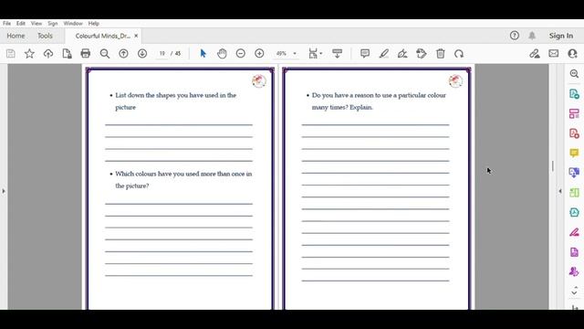Open the green tool in the right pane

pos(574,193)
